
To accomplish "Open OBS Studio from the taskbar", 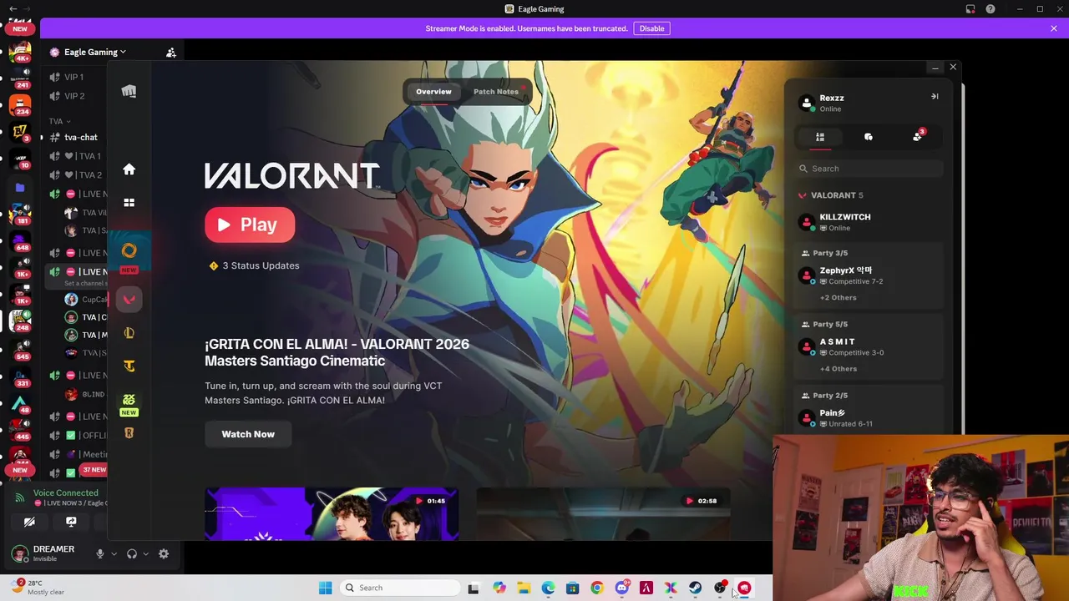I will tap(720, 588).
